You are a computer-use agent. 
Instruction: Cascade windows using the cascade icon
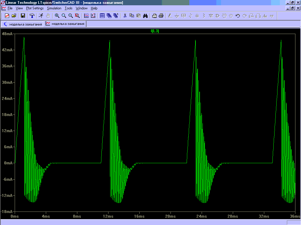(x=109, y=16)
